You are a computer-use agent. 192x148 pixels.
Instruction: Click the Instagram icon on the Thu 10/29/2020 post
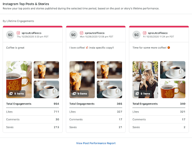point(18,33)
